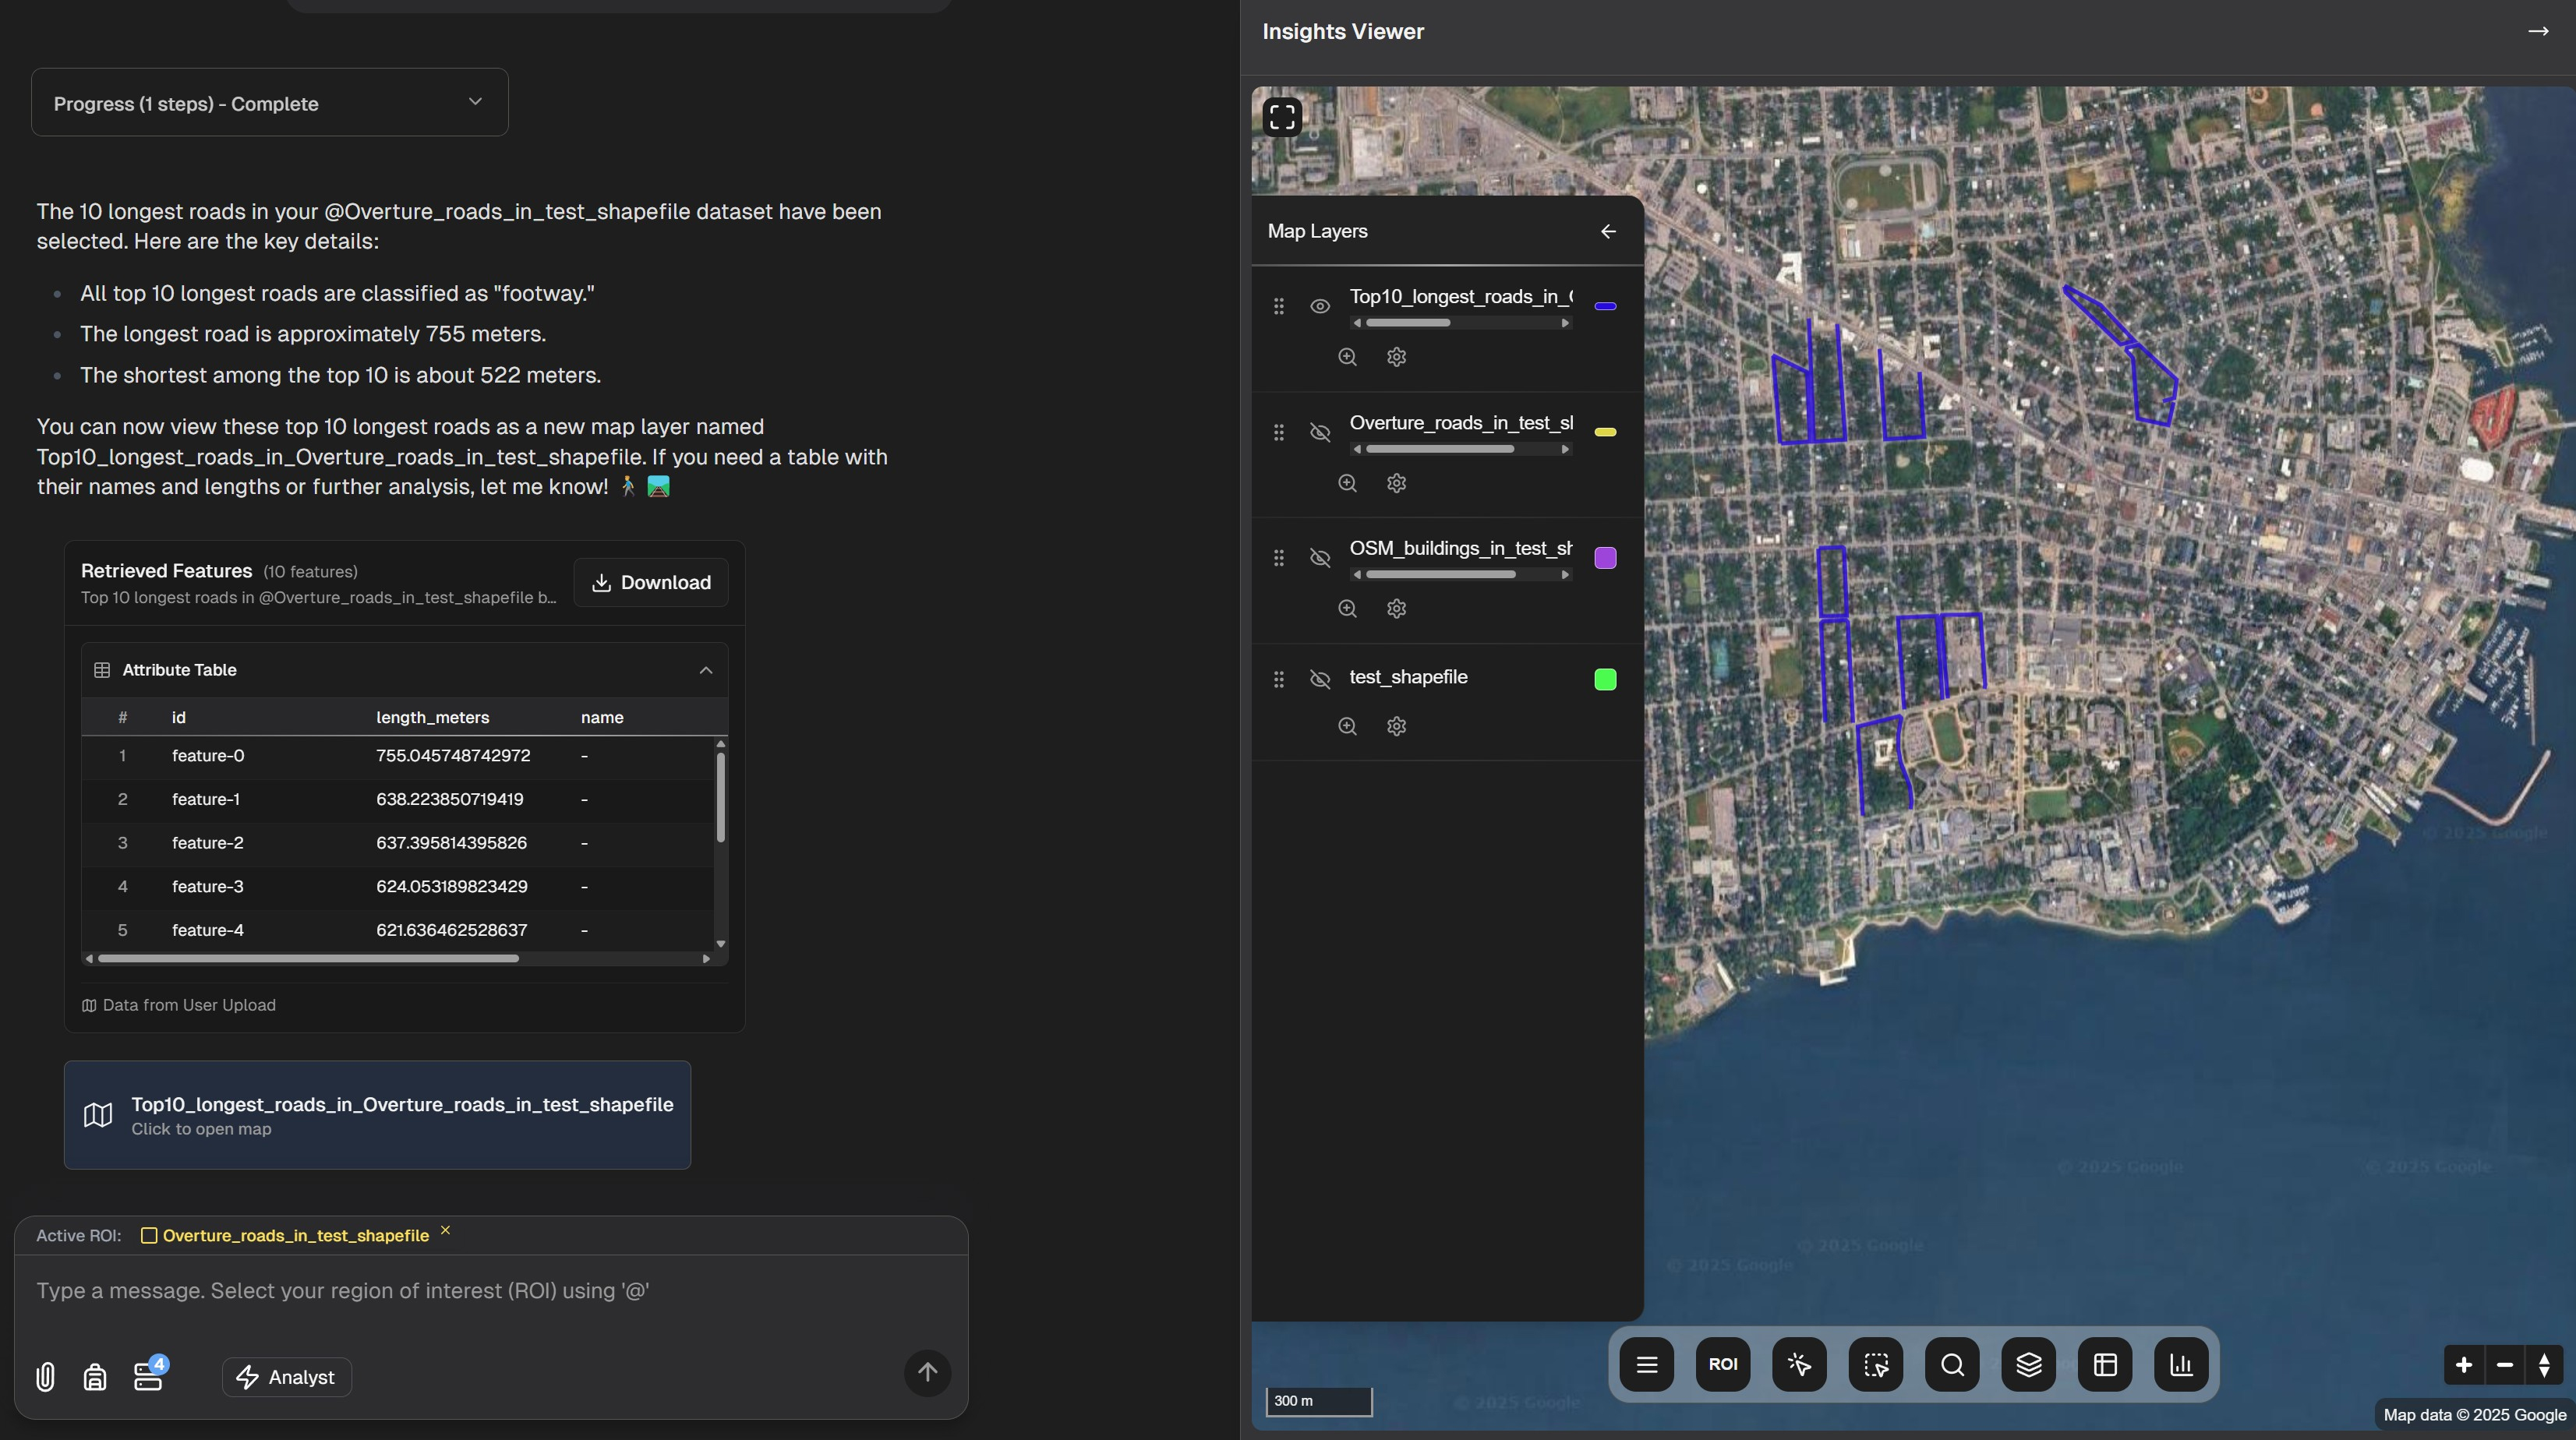Download the retrieved features

click(x=651, y=583)
